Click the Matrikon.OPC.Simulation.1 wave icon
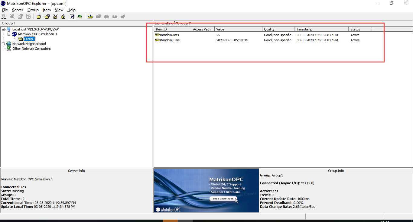Screen dimensions: 413x222 (14, 34)
